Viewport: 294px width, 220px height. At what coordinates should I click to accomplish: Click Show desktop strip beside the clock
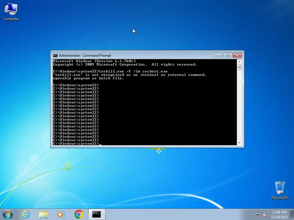(x=292, y=214)
